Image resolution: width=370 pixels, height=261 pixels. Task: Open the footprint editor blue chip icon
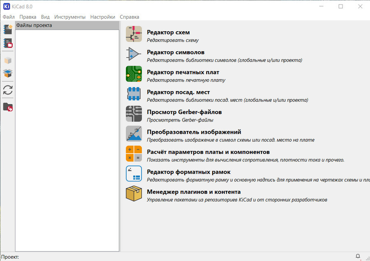tap(134, 94)
